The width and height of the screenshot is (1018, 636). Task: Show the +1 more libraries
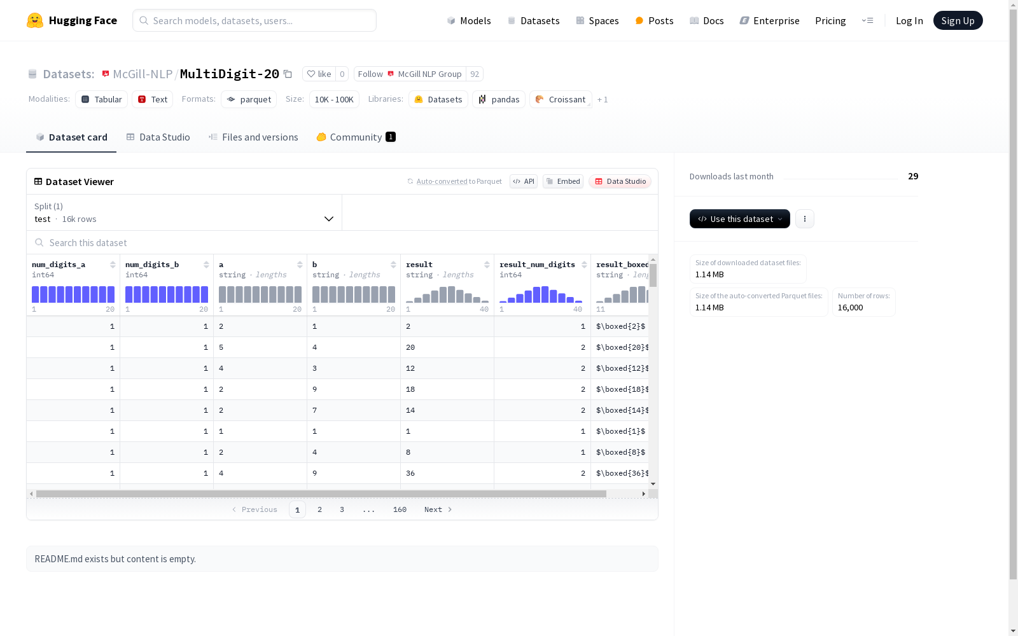[x=603, y=99]
